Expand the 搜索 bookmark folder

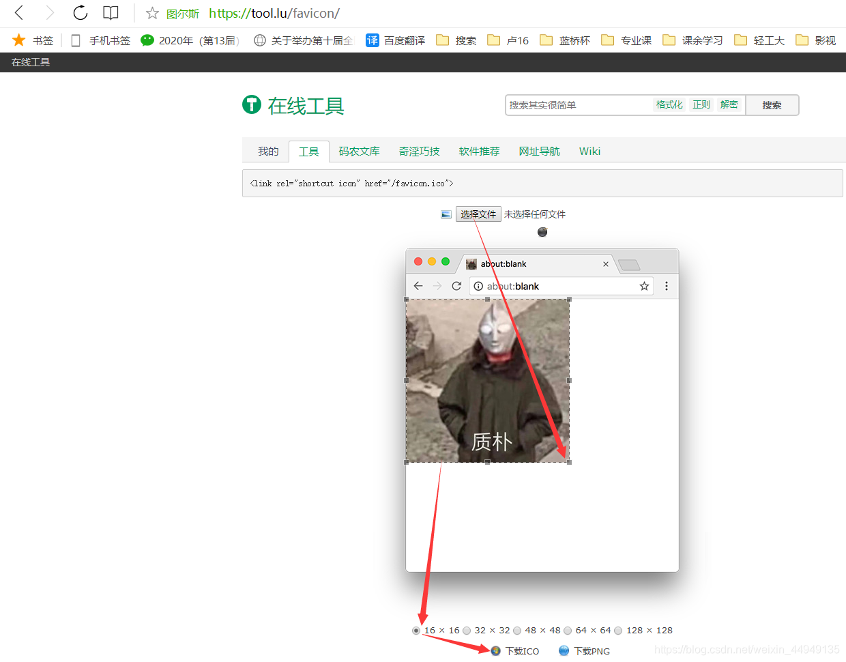[456, 40]
